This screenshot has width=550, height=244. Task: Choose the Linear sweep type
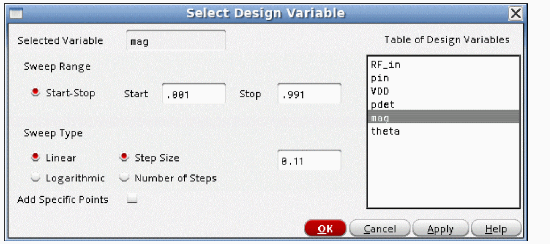pyautogui.click(x=36, y=158)
